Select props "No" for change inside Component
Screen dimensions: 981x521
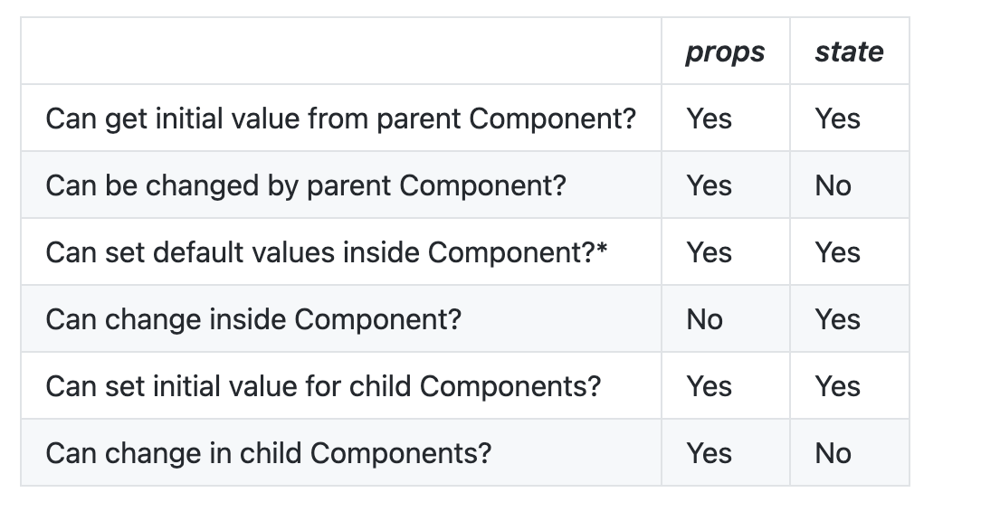pyautogui.click(x=704, y=319)
